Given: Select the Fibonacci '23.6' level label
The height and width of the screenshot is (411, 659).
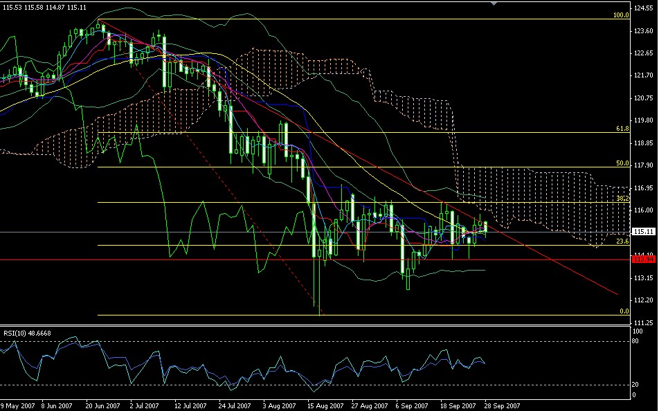Looking at the screenshot, I should point(622,241).
